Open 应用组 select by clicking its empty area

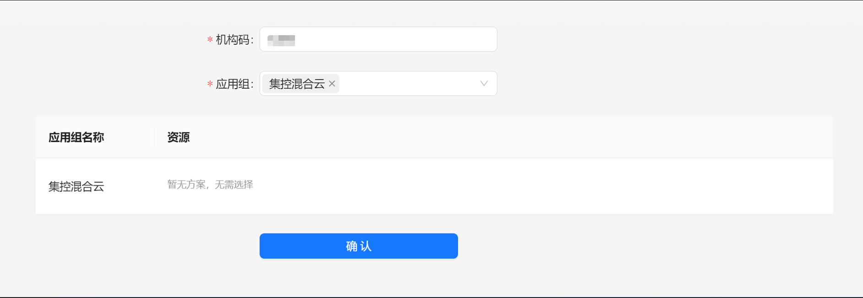click(x=408, y=84)
